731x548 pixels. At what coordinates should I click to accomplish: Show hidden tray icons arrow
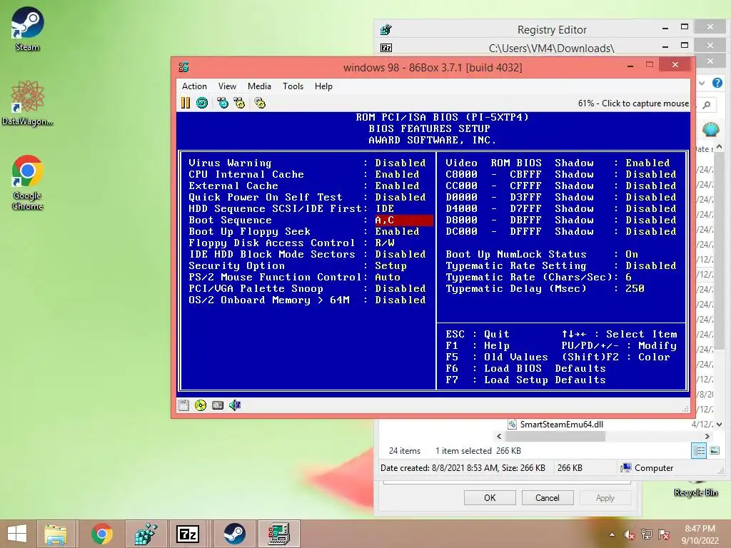(x=612, y=534)
